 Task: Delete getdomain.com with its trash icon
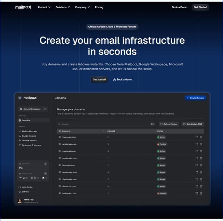tap(201, 144)
